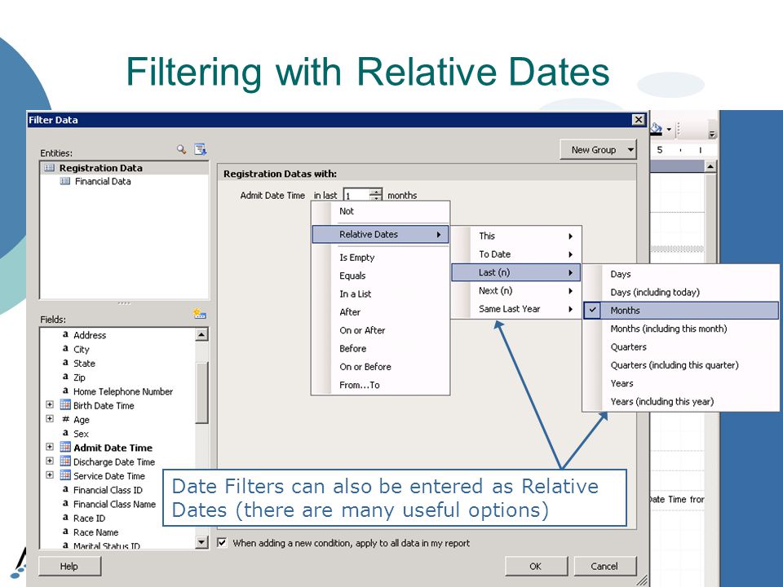
Task: Choose Days (including today)
Action: (681, 292)
